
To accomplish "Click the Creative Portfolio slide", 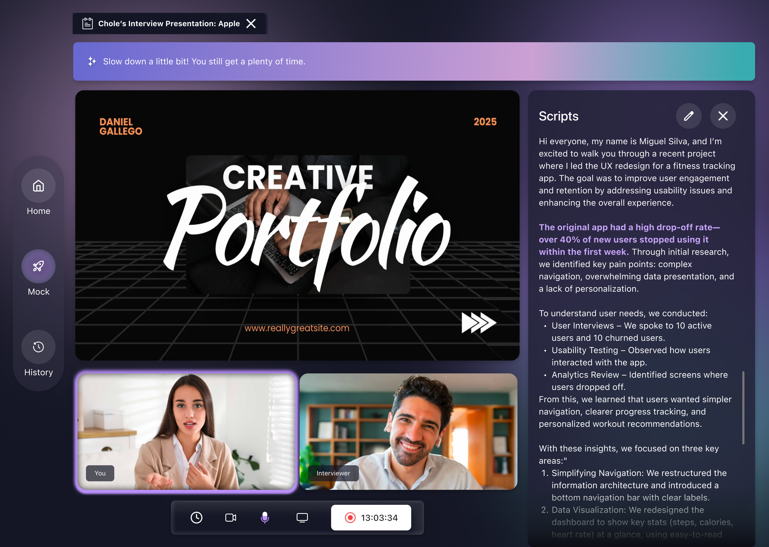I will coord(297,225).
